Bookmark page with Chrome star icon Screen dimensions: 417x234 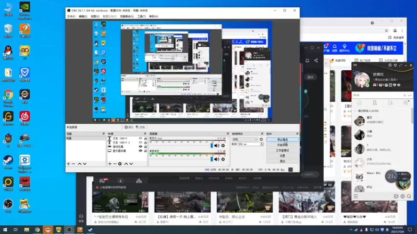tap(386, 31)
